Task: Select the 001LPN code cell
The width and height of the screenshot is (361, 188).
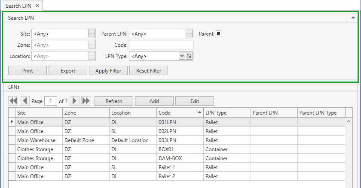Action: click(x=180, y=122)
